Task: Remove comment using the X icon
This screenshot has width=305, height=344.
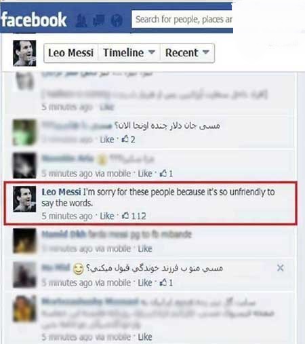Action: [x=281, y=268]
